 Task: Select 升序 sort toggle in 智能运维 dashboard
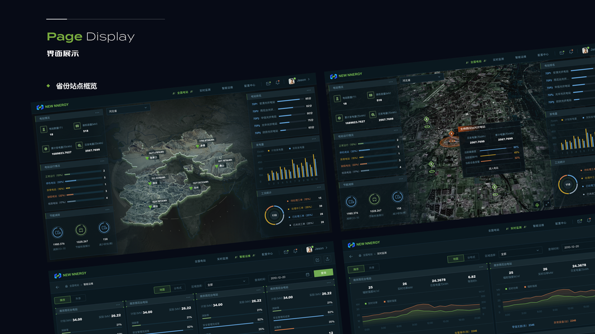(x=78, y=298)
